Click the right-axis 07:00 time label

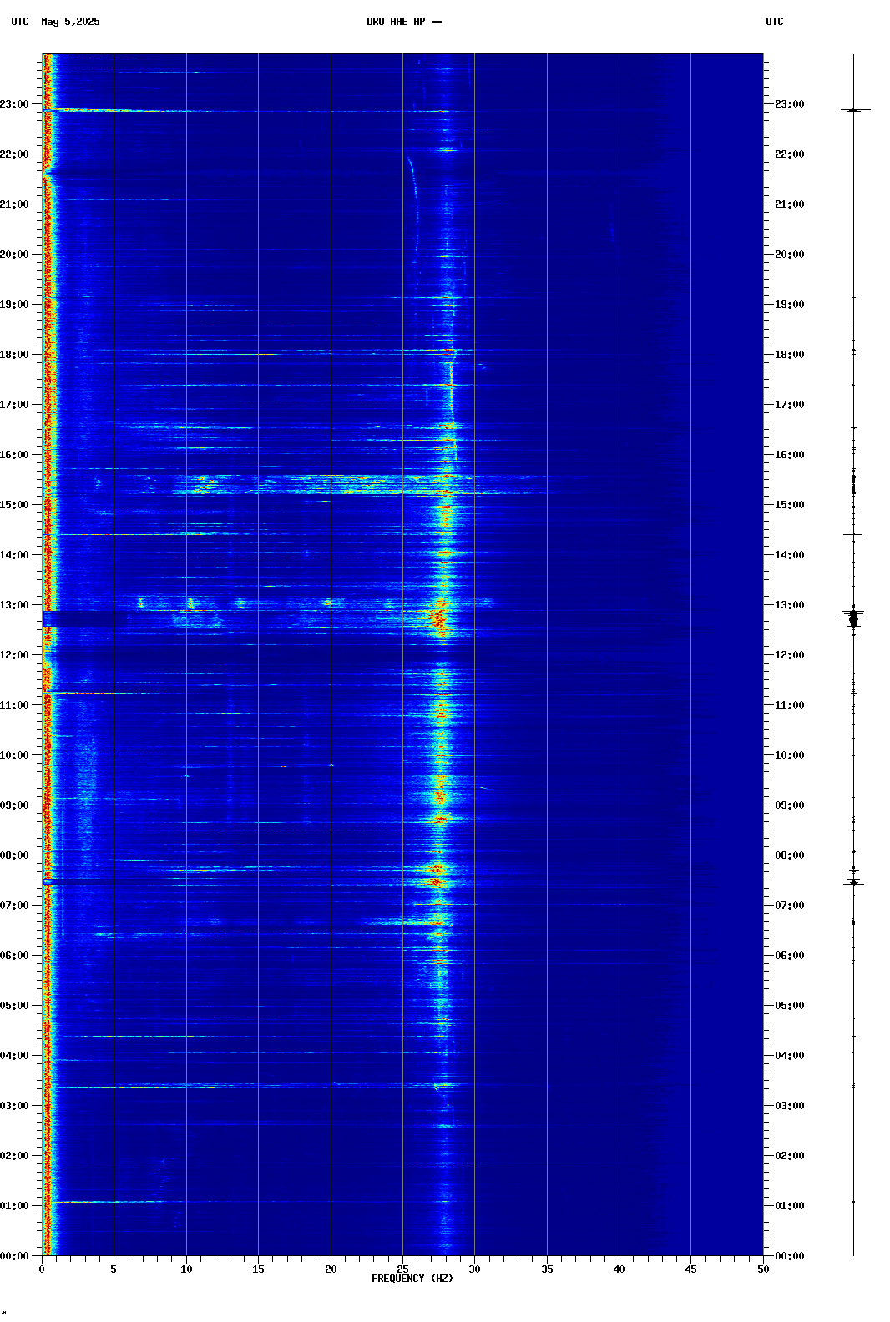pyautogui.click(x=790, y=906)
